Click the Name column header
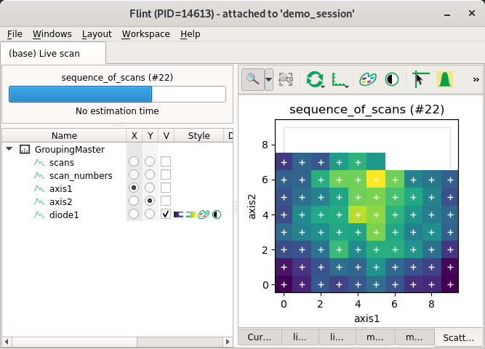This screenshot has width=485, height=349. 64,135
